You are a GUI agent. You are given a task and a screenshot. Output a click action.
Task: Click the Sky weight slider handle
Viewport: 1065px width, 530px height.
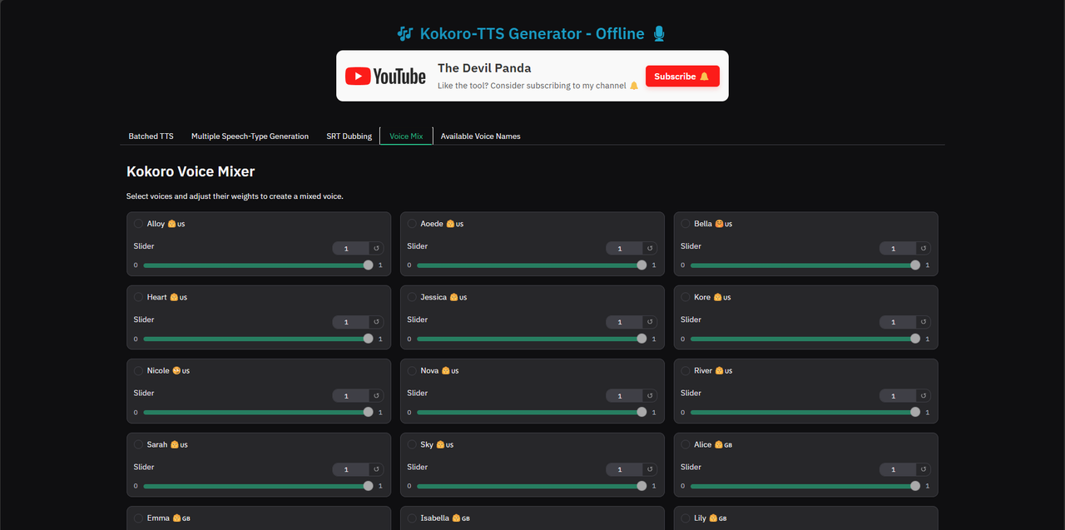[641, 486]
